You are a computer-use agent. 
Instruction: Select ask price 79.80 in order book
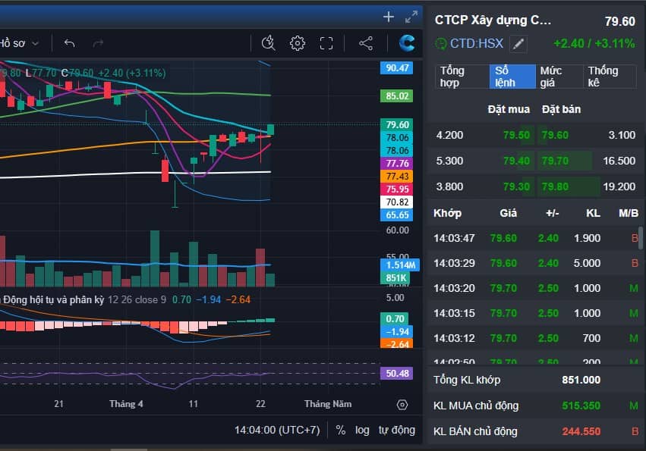[555, 186]
